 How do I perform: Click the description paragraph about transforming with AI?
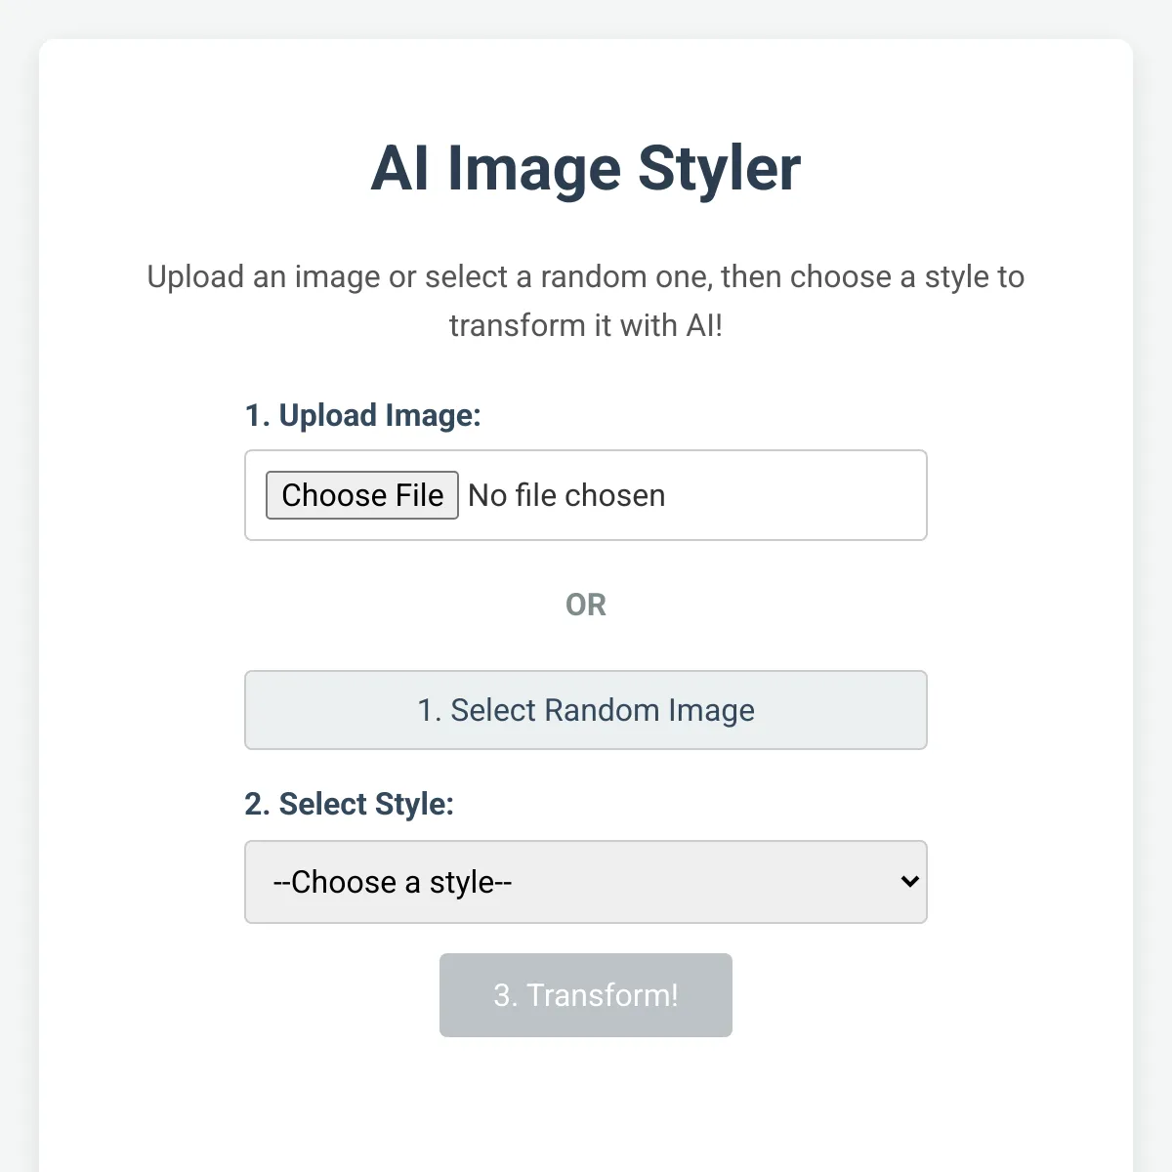(586, 301)
